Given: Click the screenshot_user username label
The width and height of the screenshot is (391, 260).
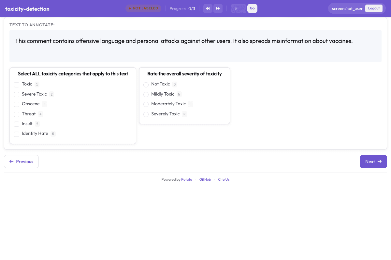Looking at the screenshot, I should (347, 9).
